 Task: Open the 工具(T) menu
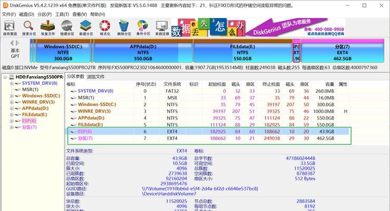[x=62, y=14]
